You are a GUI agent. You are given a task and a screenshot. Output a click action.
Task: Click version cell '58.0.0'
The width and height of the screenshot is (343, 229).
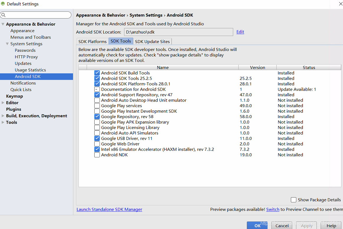(246, 117)
